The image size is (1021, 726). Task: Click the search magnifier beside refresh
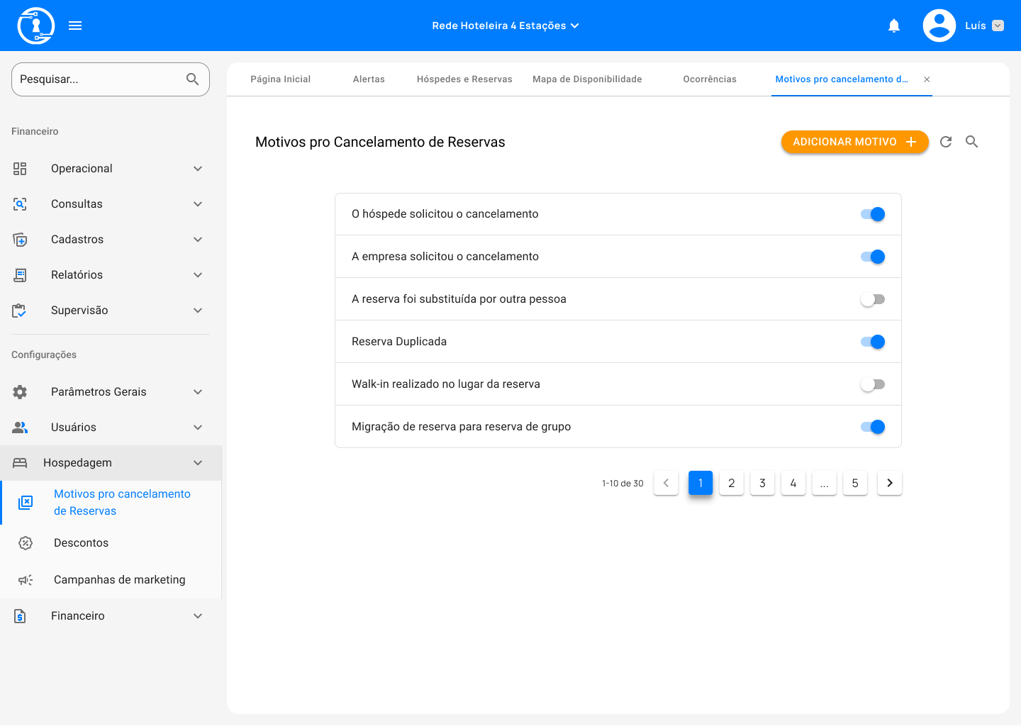tap(971, 142)
